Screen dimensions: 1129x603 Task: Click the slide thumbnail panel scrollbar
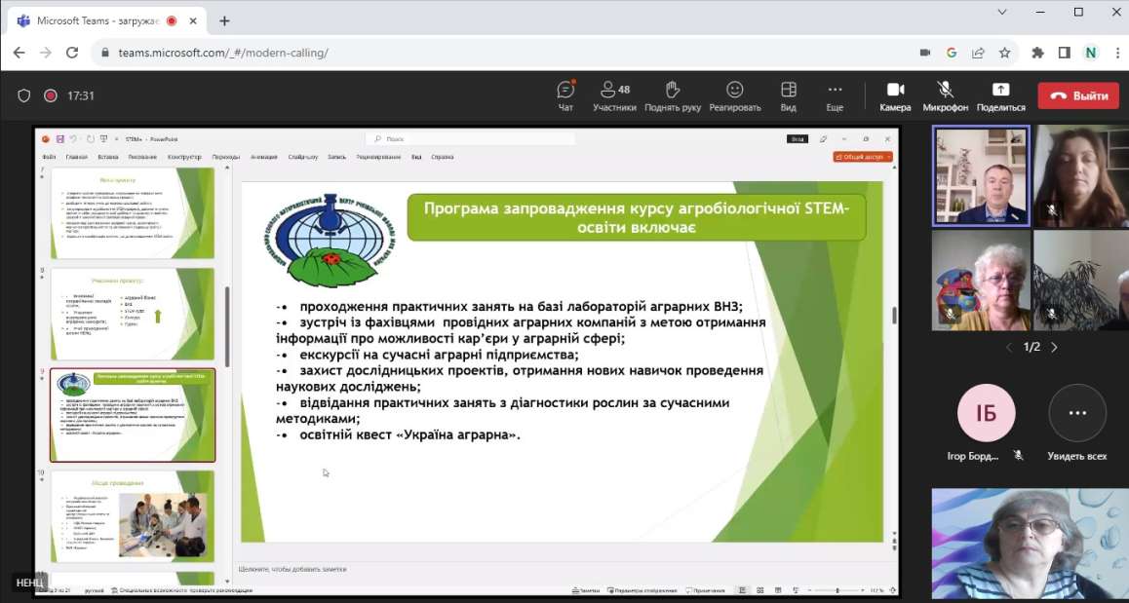pyautogui.click(x=227, y=325)
